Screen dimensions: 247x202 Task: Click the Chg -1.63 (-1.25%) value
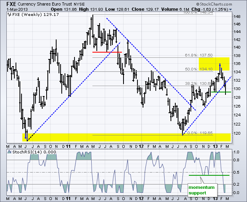click(x=210, y=9)
